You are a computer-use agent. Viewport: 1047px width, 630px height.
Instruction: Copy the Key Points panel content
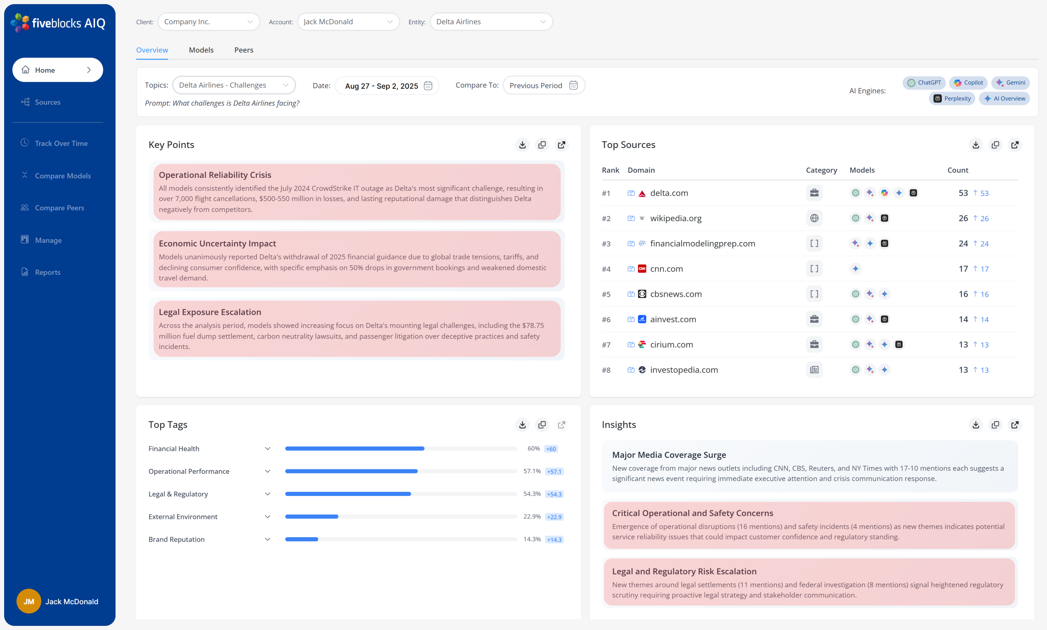[542, 145]
